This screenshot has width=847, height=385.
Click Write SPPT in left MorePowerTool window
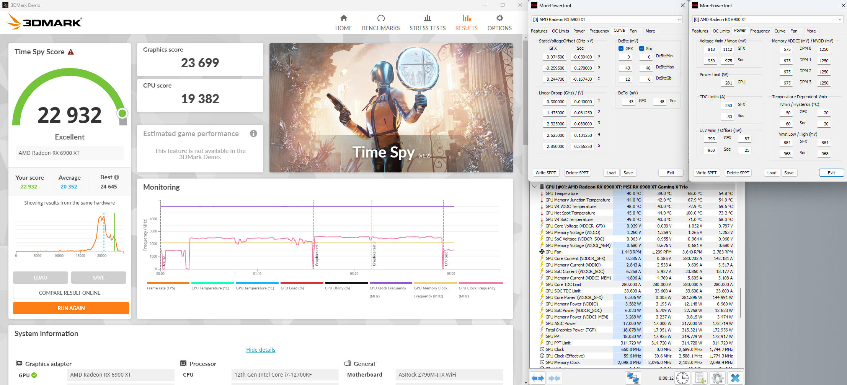546,173
